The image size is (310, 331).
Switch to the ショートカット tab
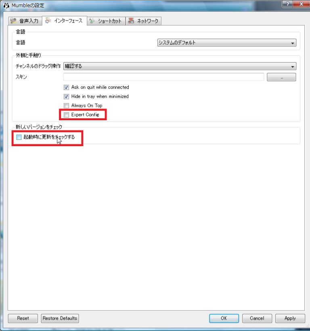106,21
